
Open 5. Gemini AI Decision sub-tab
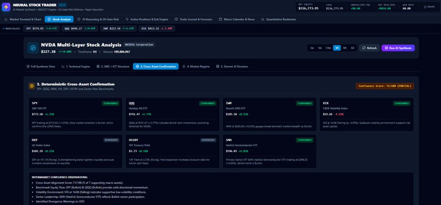[232, 67]
